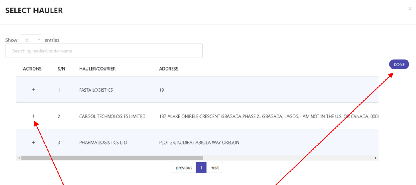Add FASTA LOGISTICS with its plus icon
Screen dimensions: 416x185
click(x=33, y=90)
